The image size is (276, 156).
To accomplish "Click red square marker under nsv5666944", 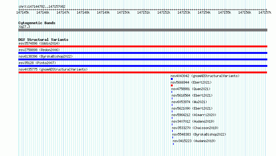I will (172, 85).
